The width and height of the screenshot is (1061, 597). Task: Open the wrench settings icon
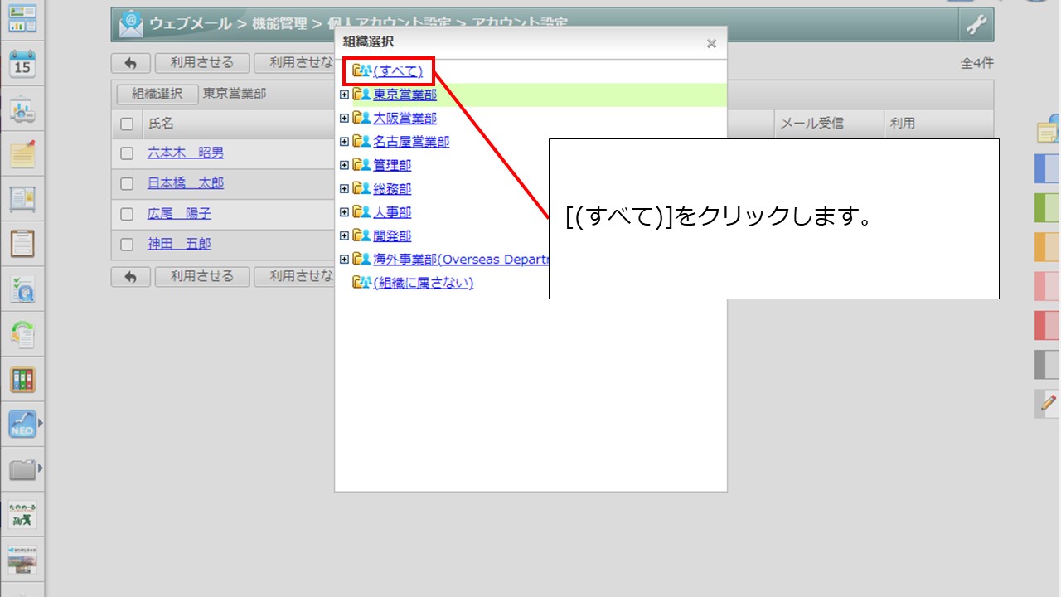976,25
